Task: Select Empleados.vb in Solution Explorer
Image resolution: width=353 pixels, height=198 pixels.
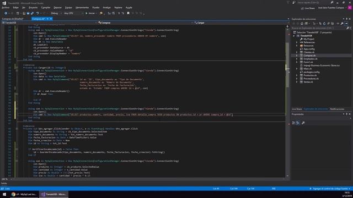Action: [311, 59]
